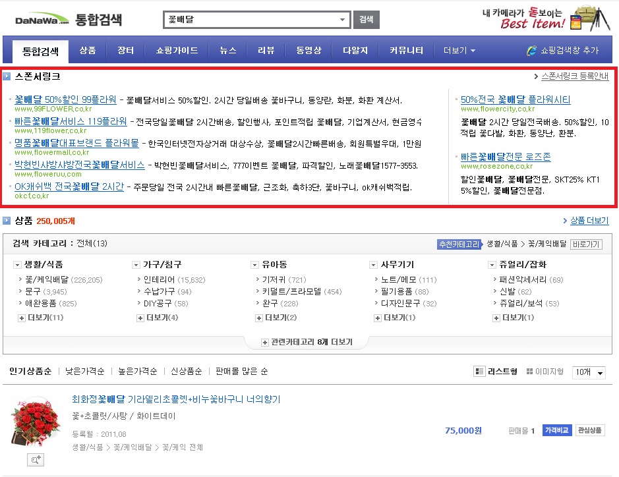Select the 이미지형 grid view icon
Screen dimensions: 619x477
(530, 372)
